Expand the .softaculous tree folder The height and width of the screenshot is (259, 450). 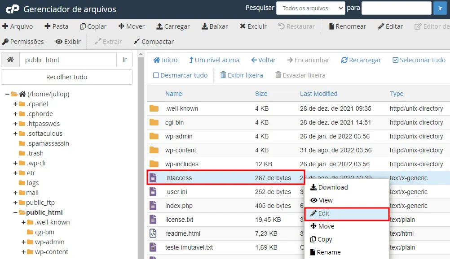(16, 134)
